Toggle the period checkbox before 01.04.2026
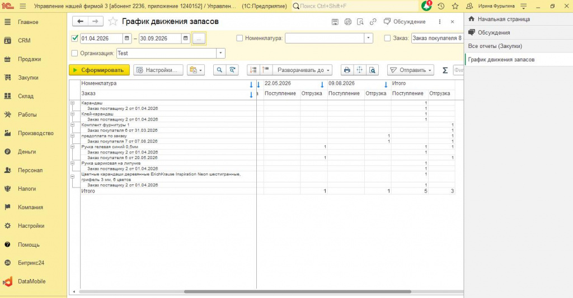Viewport: 573px width, 298px height. pyautogui.click(x=75, y=39)
